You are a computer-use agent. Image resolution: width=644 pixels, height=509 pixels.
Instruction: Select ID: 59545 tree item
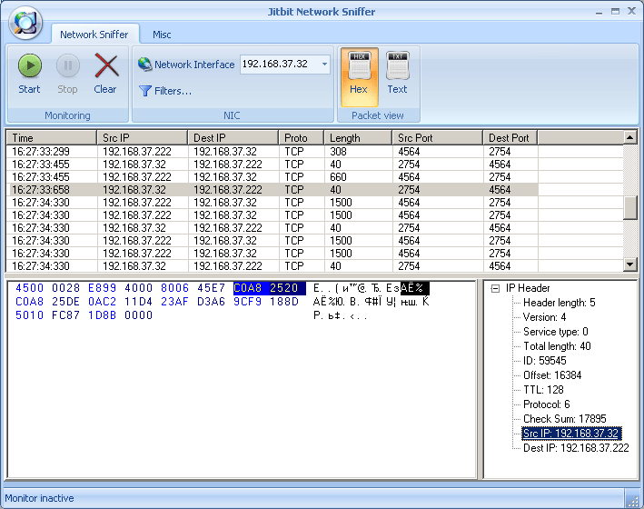(x=545, y=361)
